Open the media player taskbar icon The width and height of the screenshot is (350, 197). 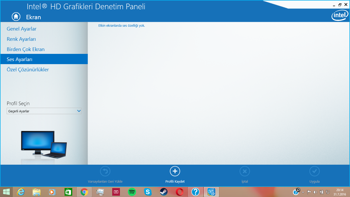(52, 192)
